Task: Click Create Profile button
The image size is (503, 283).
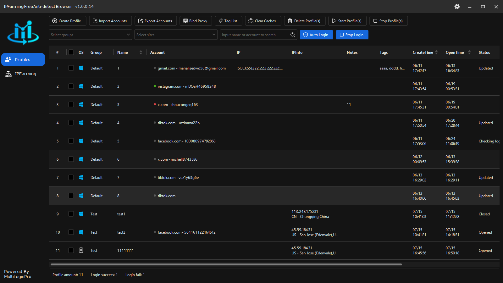Action: (67, 21)
